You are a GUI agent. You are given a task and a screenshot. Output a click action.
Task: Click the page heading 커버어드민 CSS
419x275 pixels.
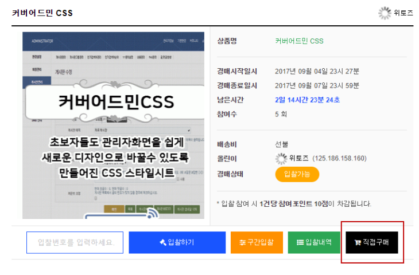(42, 13)
